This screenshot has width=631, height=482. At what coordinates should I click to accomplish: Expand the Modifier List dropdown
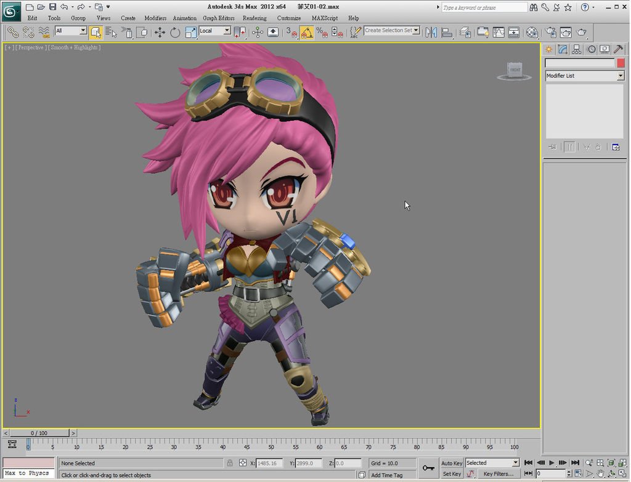tap(620, 76)
